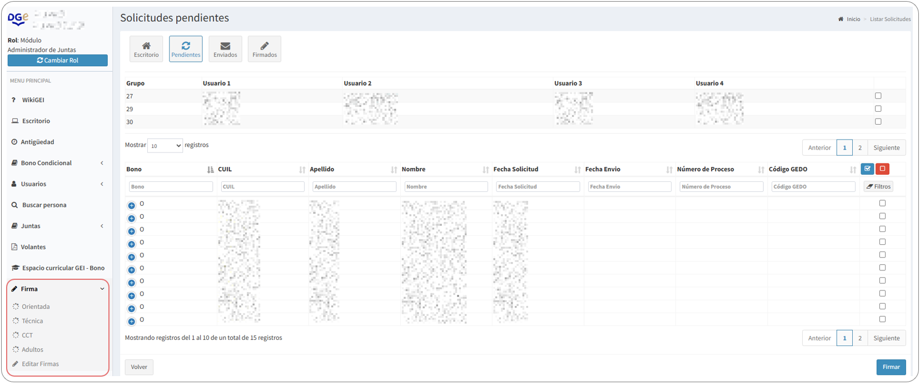Click the red deselect-all icon
This screenshot has height=385, width=920.
[882, 169]
